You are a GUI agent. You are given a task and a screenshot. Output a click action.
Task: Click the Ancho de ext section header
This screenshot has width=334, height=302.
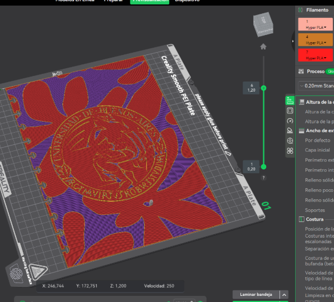(320, 130)
